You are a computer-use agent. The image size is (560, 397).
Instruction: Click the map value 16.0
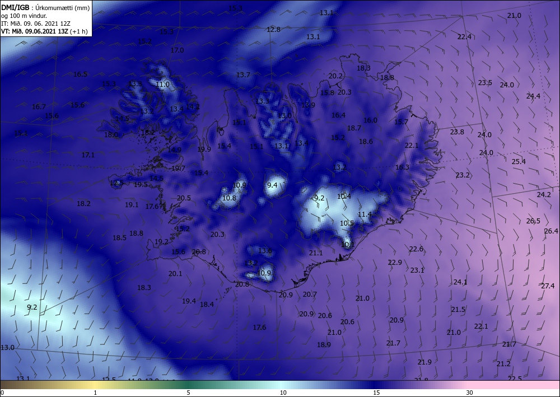click(370, 120)
